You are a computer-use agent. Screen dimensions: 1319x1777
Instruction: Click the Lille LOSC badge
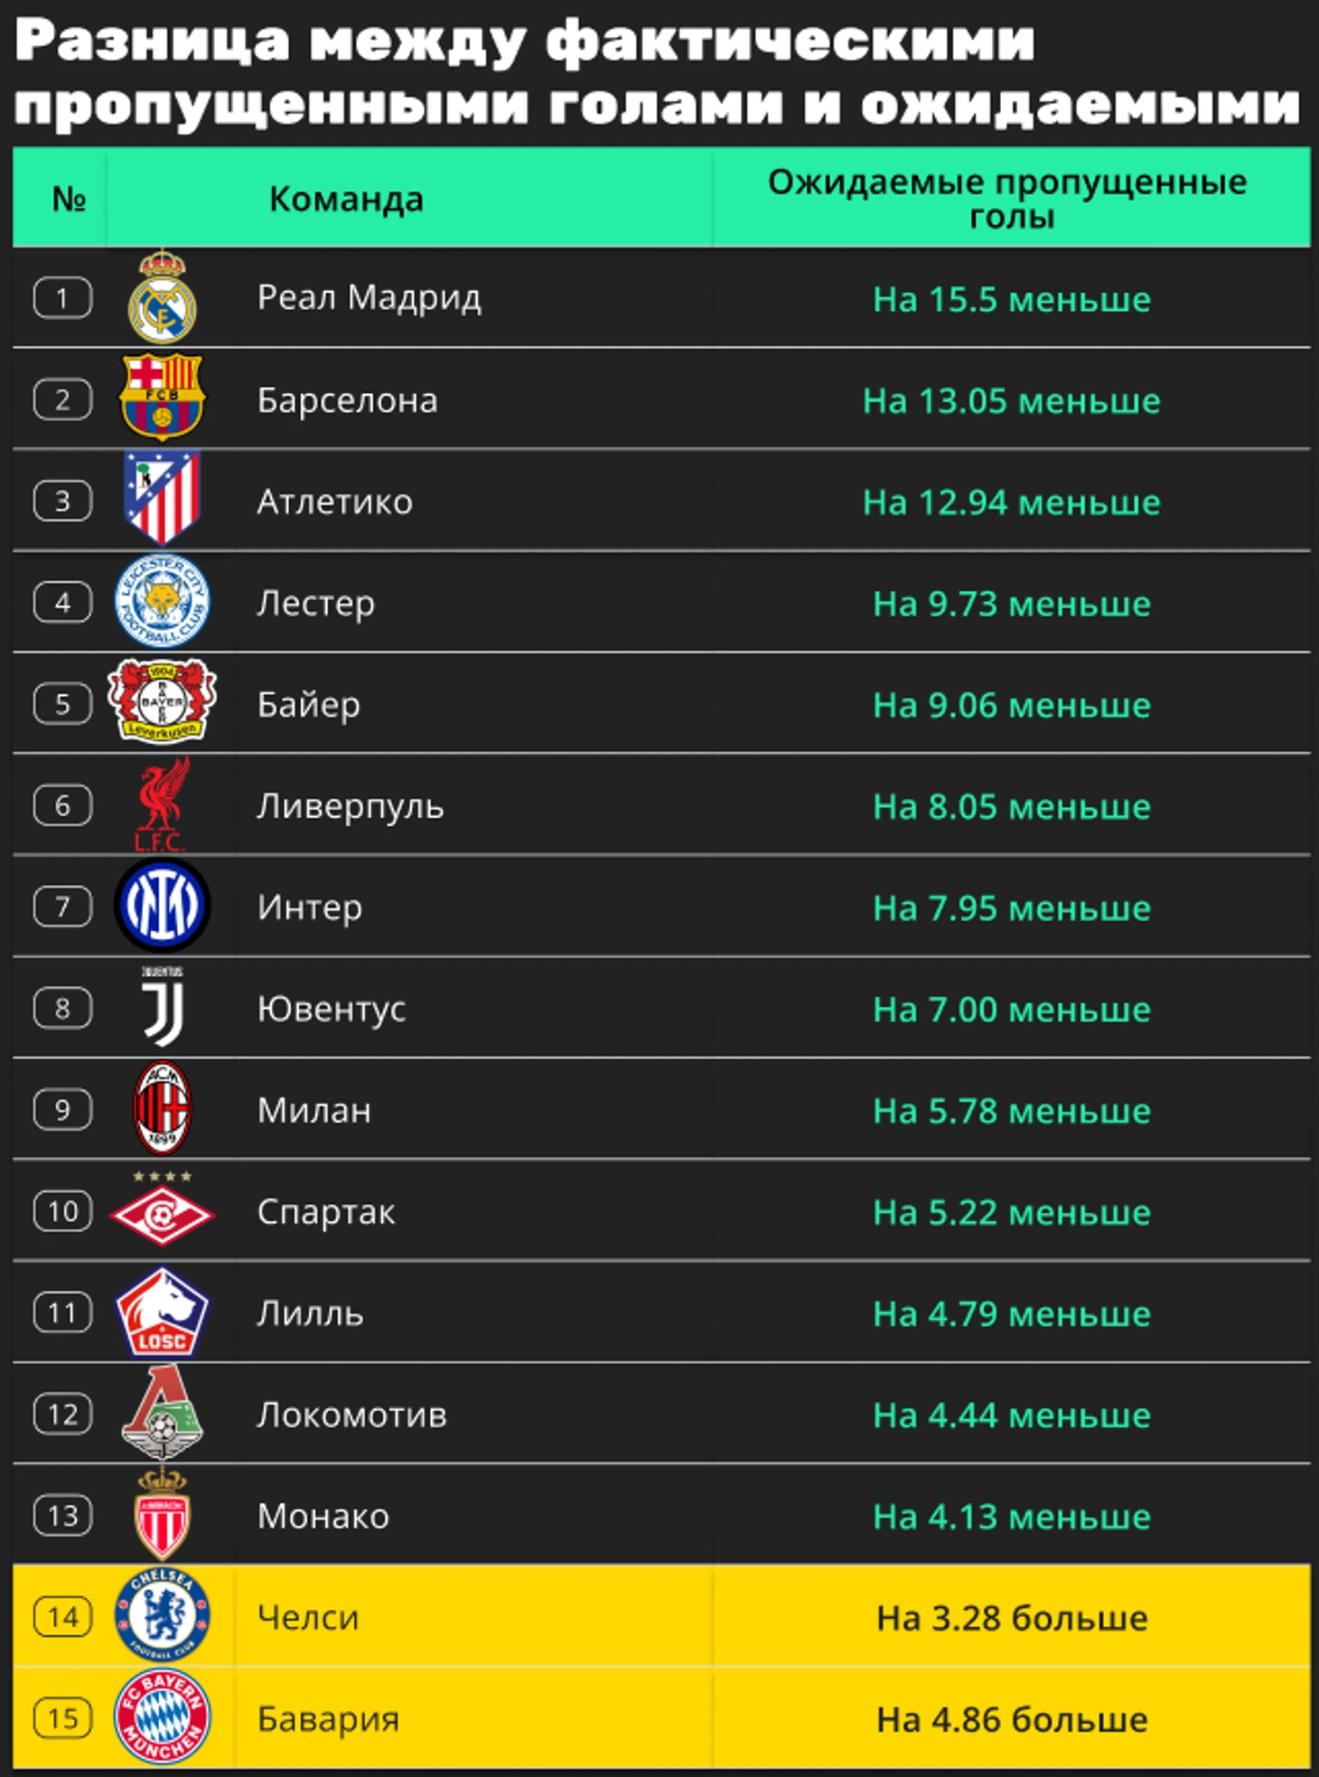(x=163, y=1312)
